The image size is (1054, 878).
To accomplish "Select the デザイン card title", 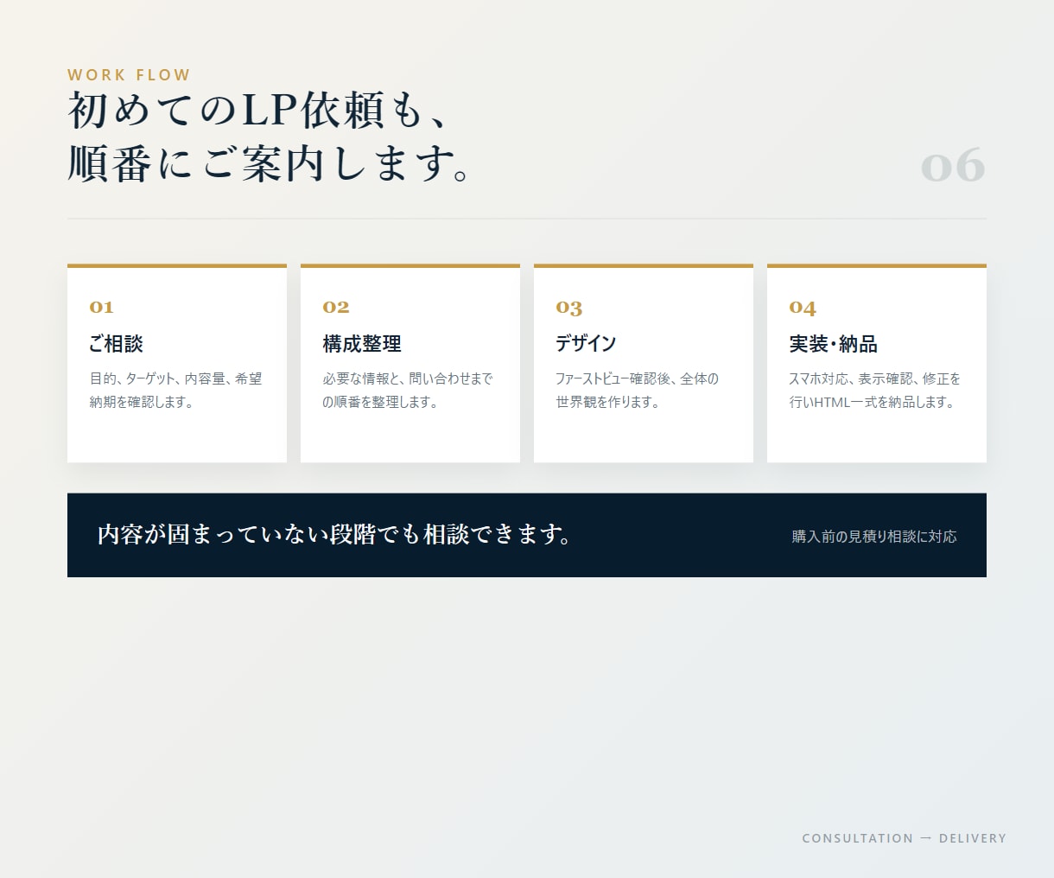I will [586, 343].
